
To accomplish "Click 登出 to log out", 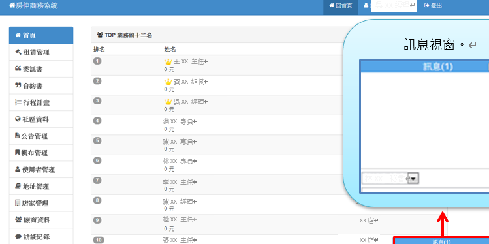I will click(x=433, y=6).
